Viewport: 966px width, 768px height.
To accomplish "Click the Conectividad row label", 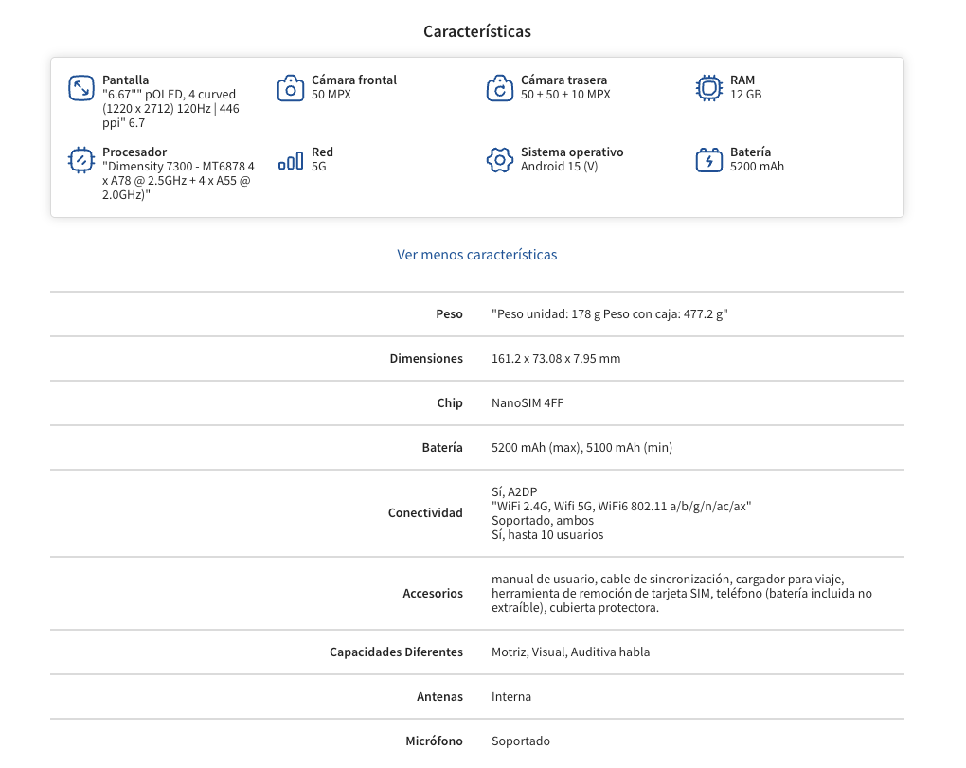I will [x=425, y=513].
